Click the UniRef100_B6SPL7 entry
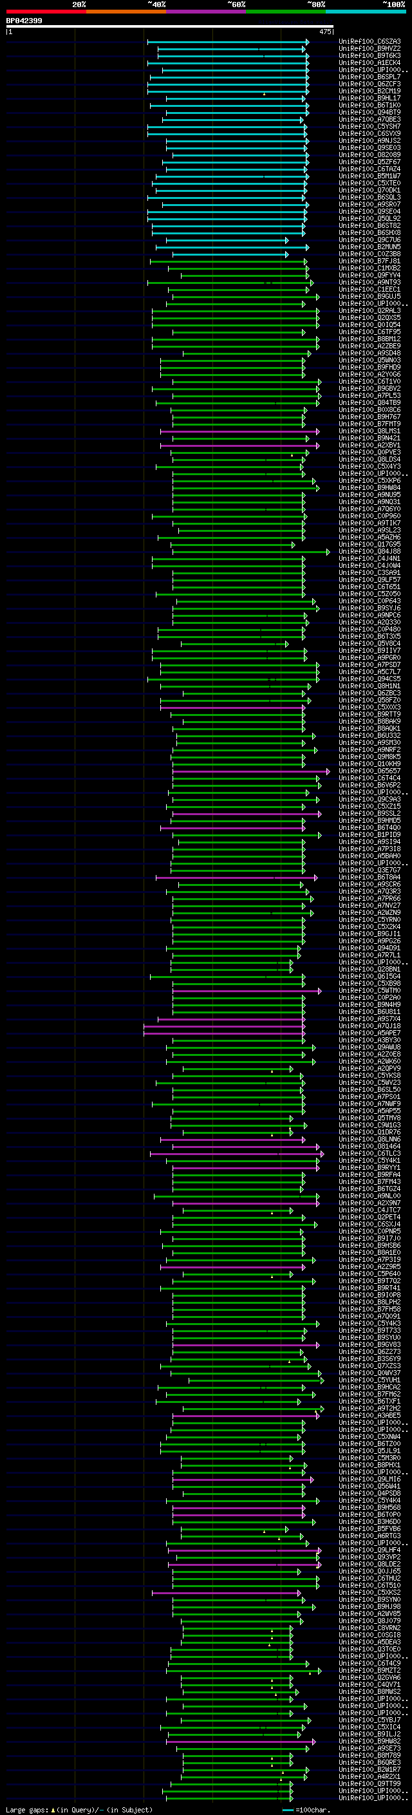This screenshot has width=412, height=1815. pos(370,77)
